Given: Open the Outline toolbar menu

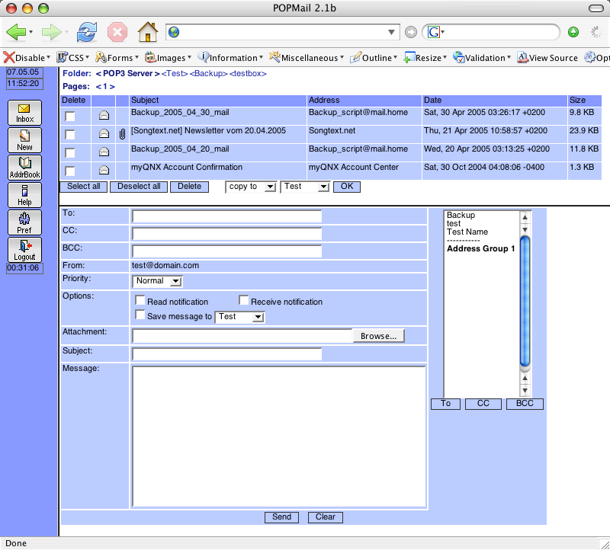Looking at the screenshot, I should pos(374,58).
